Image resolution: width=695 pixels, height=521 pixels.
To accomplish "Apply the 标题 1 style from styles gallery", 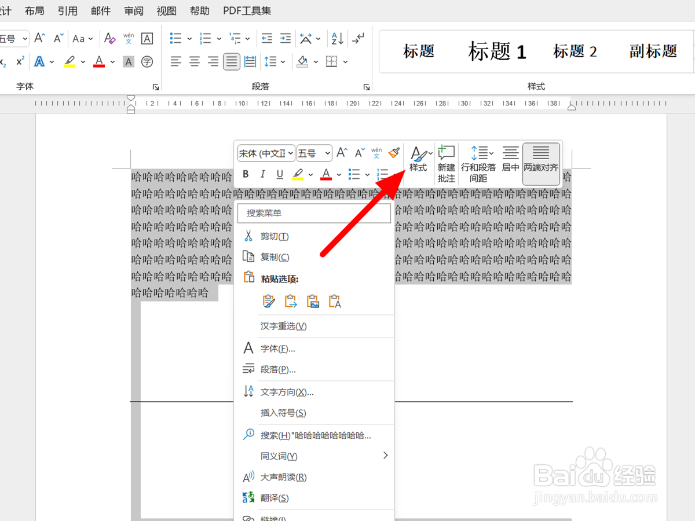I will pos(497,52).
